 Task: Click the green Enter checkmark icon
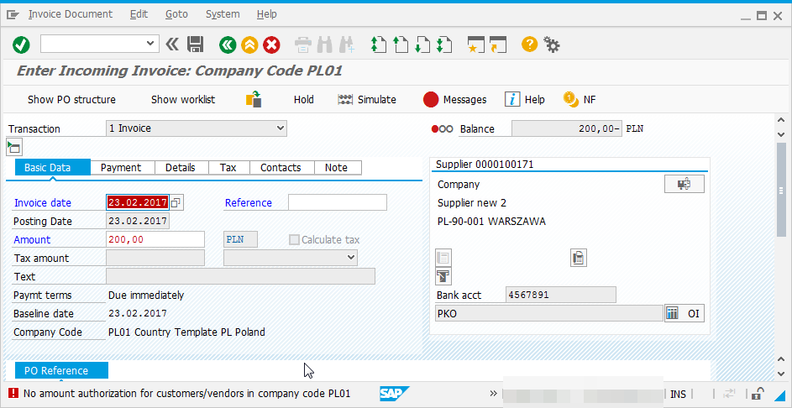pos(21,45)
